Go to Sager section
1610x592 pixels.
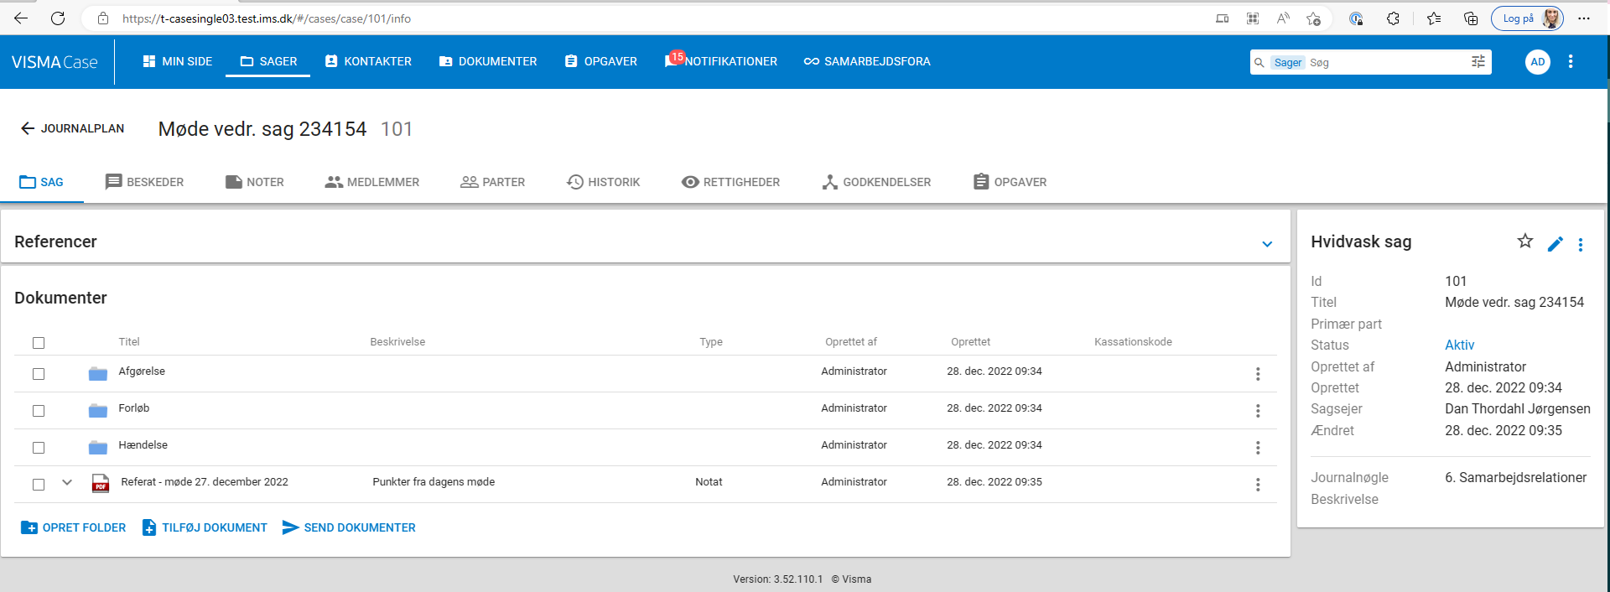(268, 61)
